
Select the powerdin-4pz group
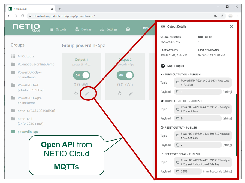(25, 132)
